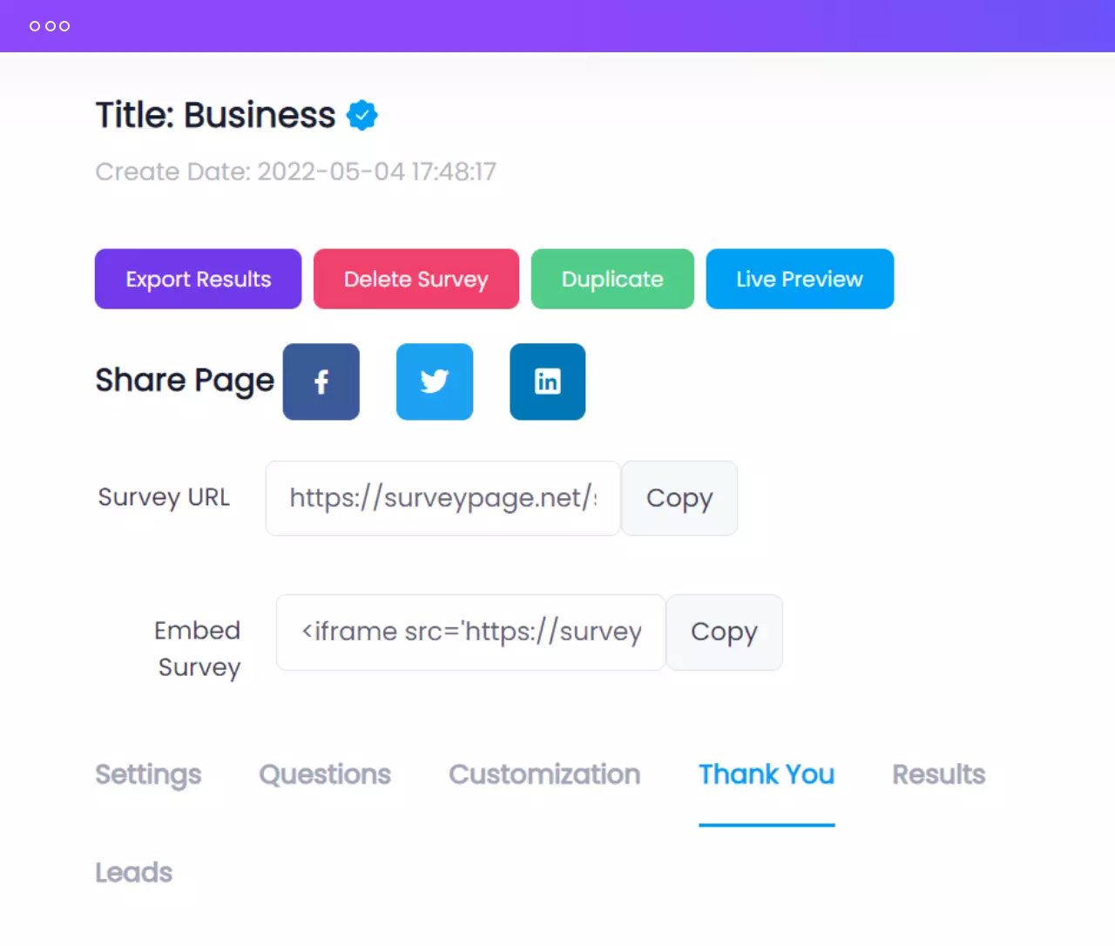Viewport: 1115px width, 946px height.
Task: Share survey on Facebook
Action: pyautogui.click(x=321, y=382)
